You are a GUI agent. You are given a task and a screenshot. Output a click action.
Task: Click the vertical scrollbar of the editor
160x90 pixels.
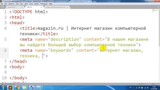point(159,27)
